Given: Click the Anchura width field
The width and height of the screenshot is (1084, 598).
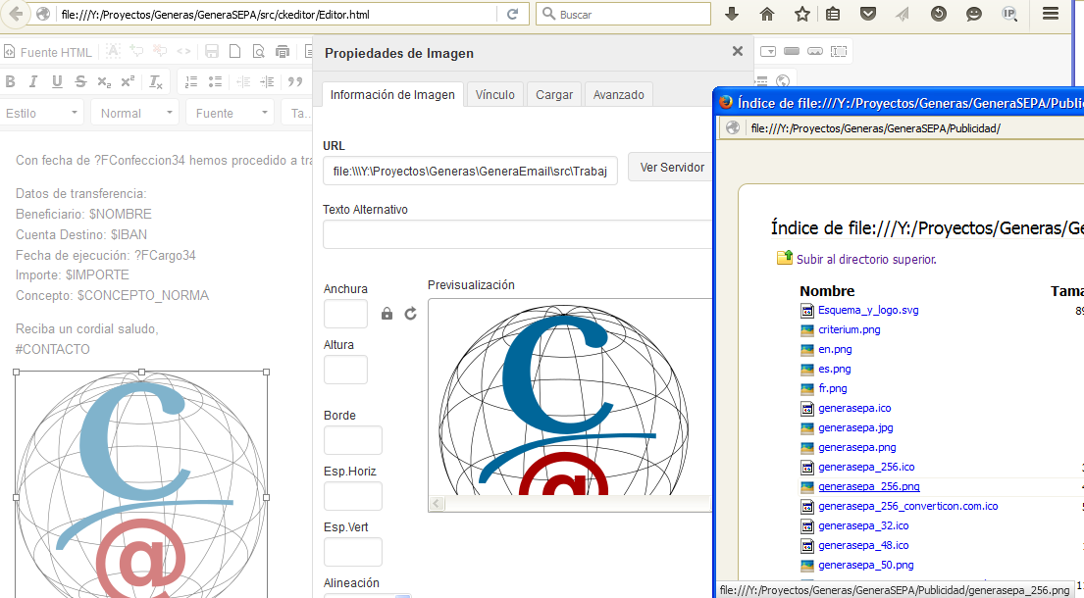Looking at the screenshot, I should tap(345, 314).
